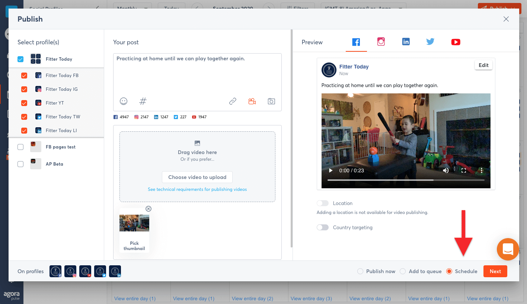
Task: Insert a link using the link icon
Action: click(x=233, y=101)
